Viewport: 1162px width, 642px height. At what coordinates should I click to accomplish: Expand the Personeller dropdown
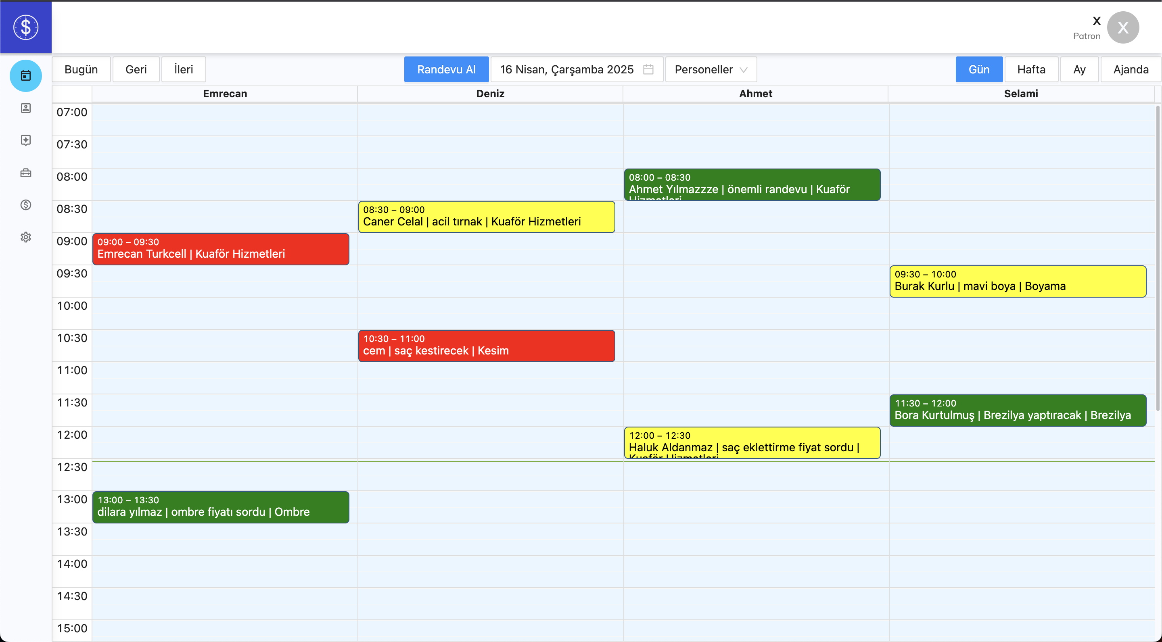(711, 69)
